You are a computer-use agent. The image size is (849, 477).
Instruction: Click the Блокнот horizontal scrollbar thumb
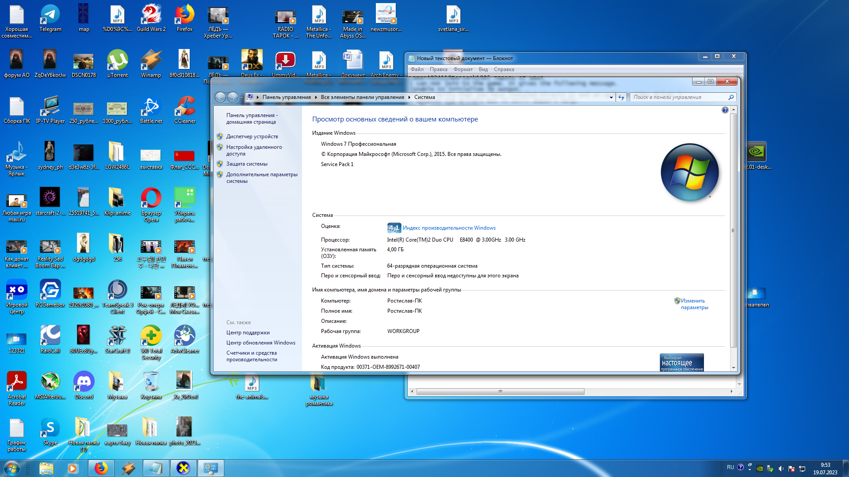[500, 391]
